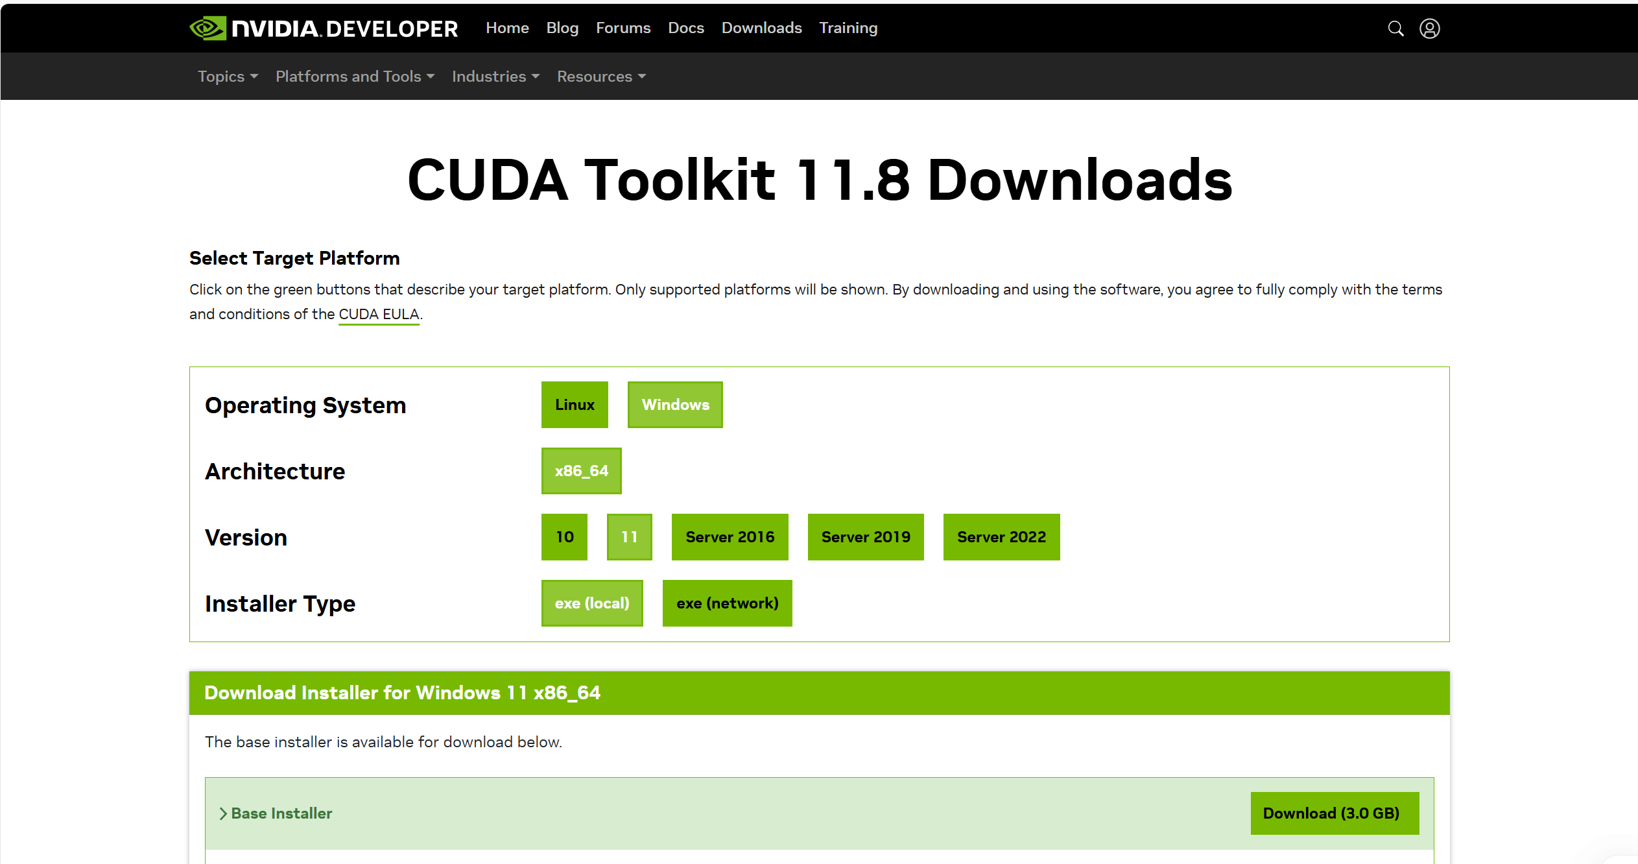
Task: Select Server 2022 version
Action: (1001, 537)
